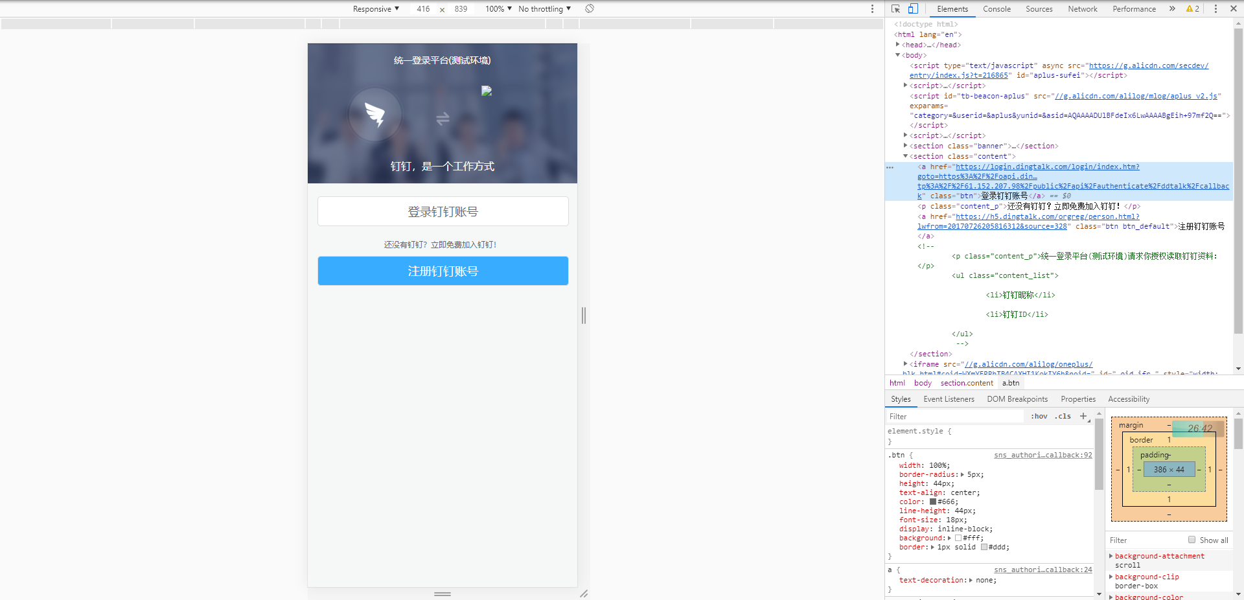This screenshot has height=600, width=1244.
Task: Expand the iframe element node
Action: click(906, 364)
